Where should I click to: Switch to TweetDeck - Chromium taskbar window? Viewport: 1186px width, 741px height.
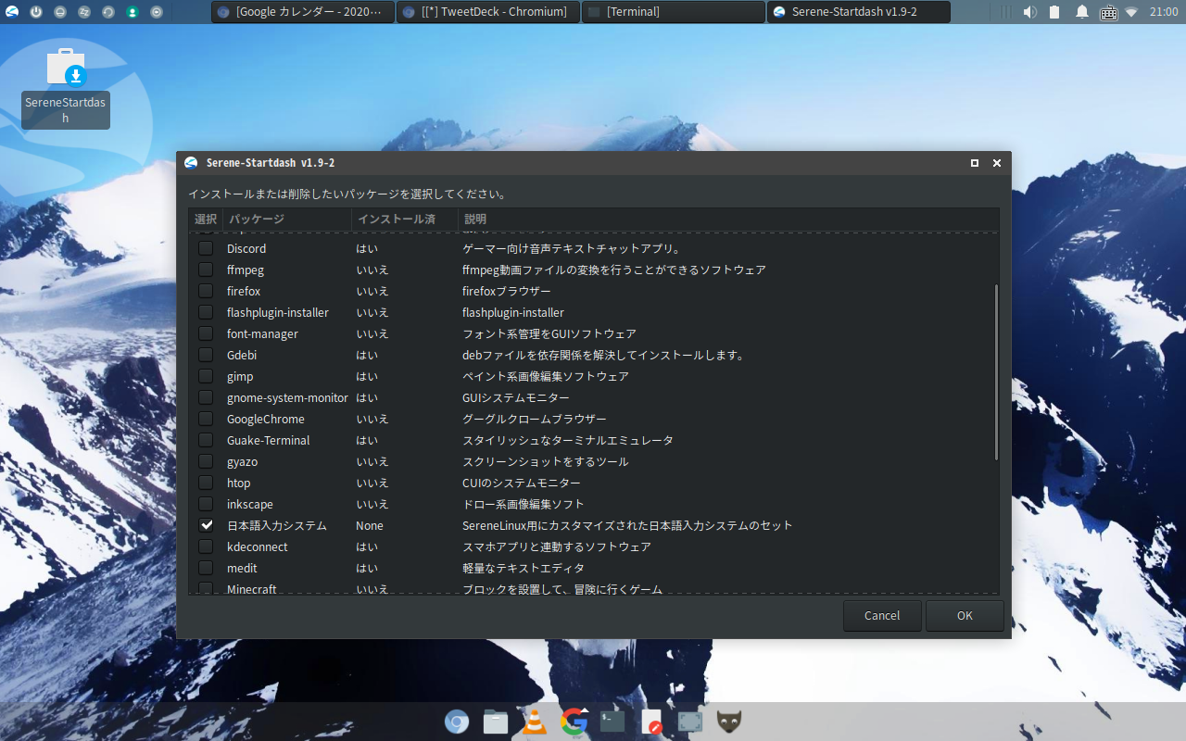488,12
